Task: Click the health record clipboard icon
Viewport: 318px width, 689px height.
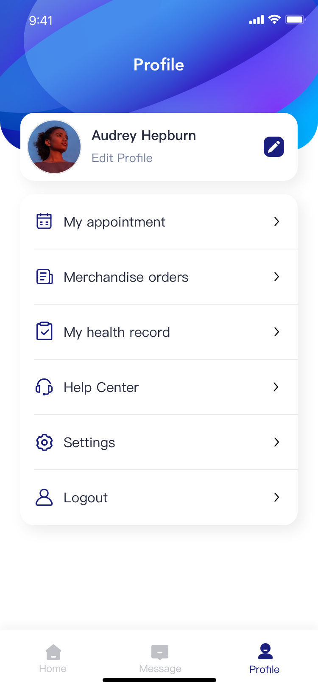Action: [44, 331]
